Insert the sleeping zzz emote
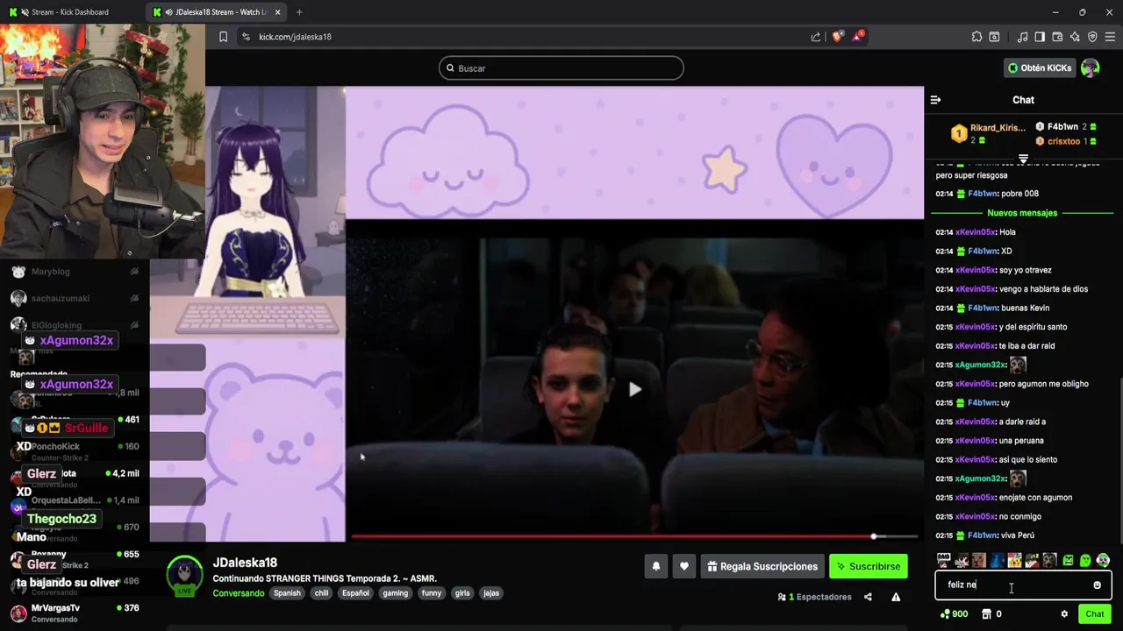Screen dimensions: 1123x631 1032,560
